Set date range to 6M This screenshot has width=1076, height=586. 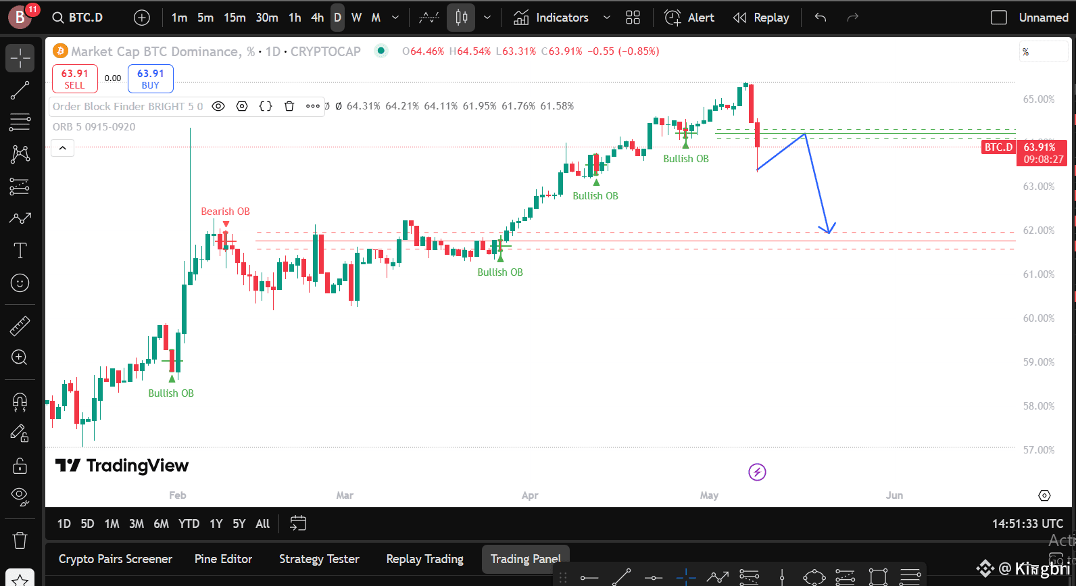coord(161,524)
